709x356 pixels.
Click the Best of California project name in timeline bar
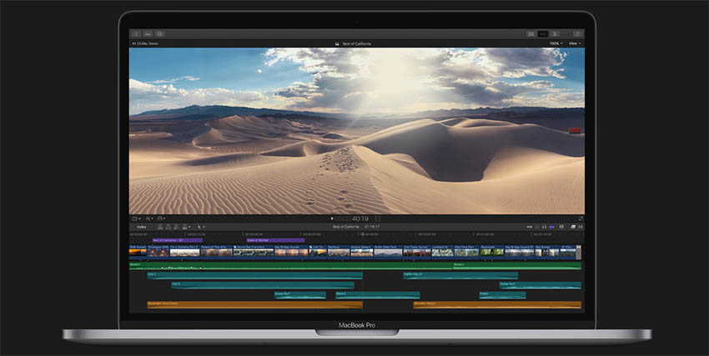point(344,226)
